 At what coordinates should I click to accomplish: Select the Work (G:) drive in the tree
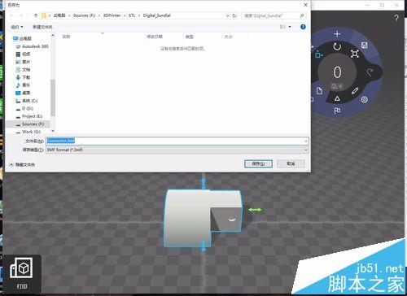[x=28, y=132]
